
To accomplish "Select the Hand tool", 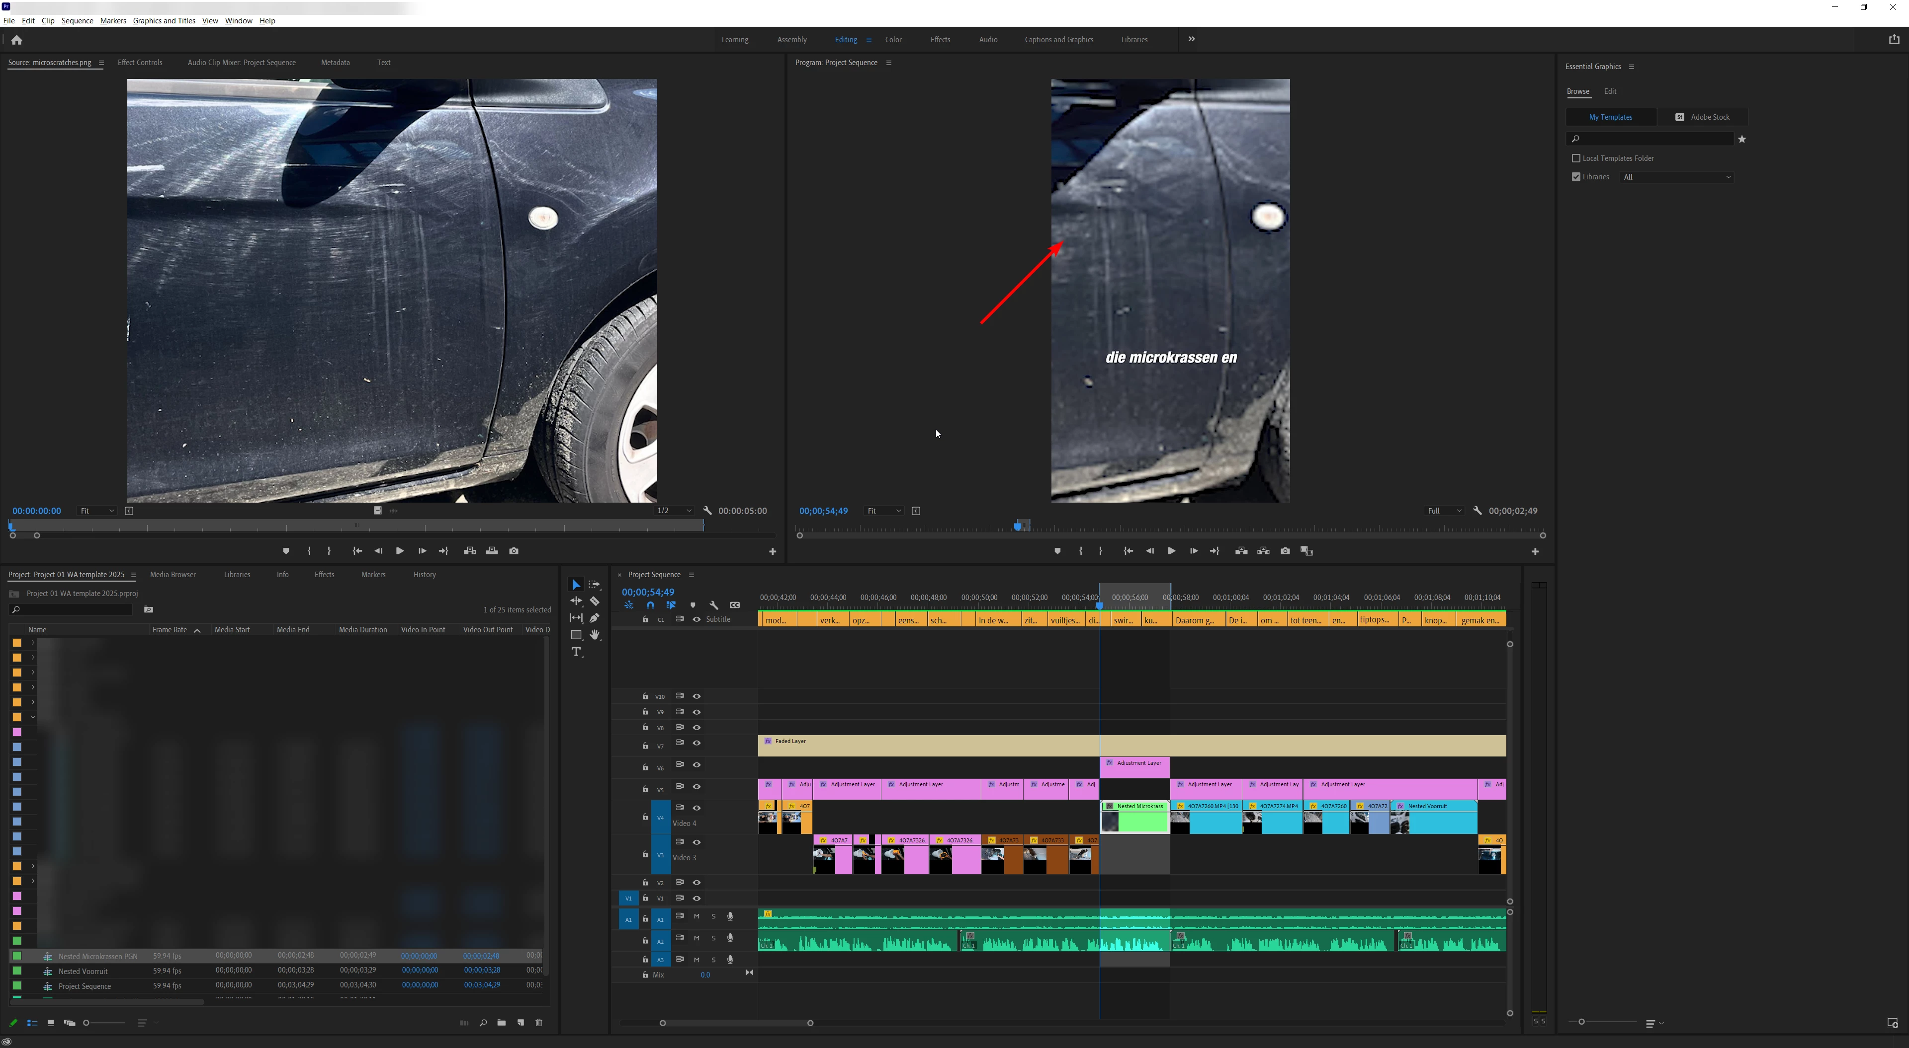I will (x=595, y=635).
